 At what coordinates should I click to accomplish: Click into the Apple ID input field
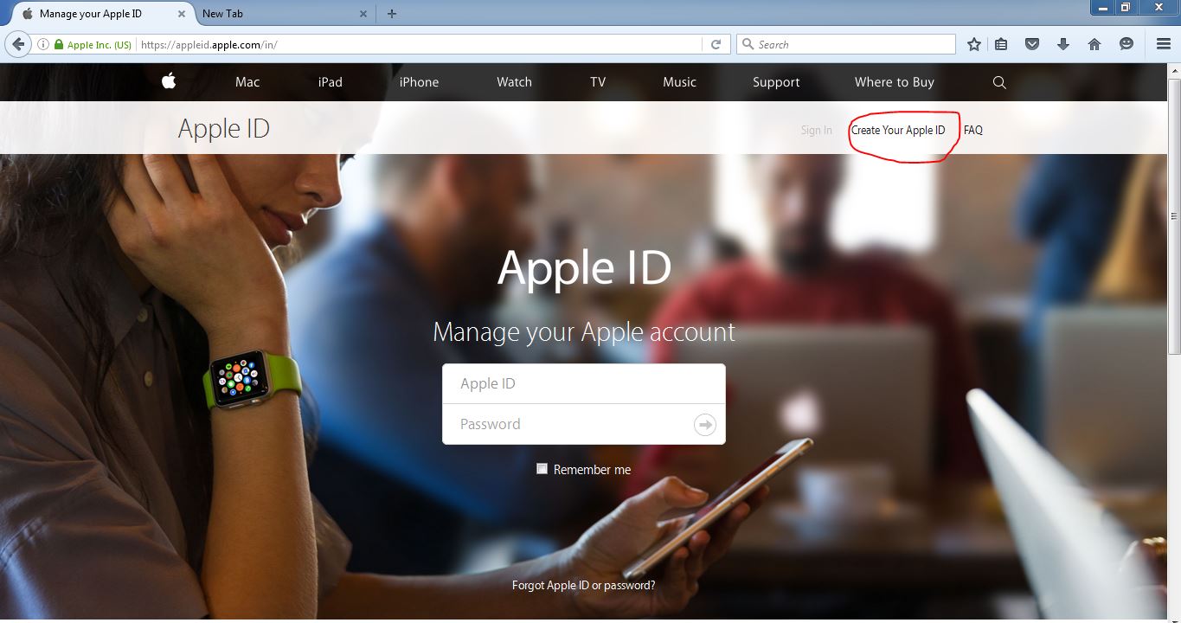[x=584, y=383]
